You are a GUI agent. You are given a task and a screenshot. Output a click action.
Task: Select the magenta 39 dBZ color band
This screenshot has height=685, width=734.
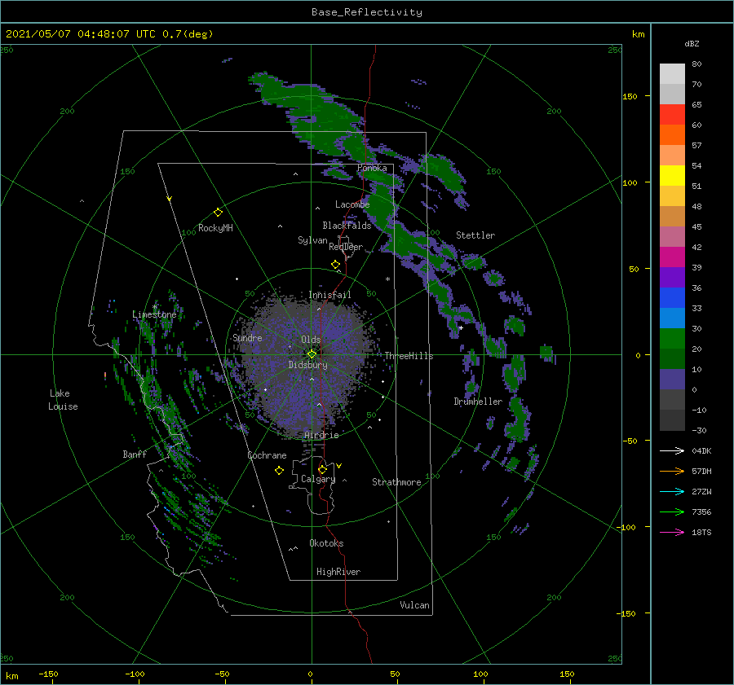tap(672, 257)
